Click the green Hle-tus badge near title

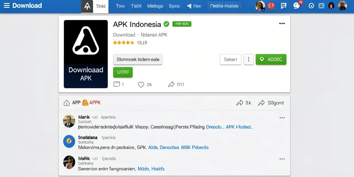click(182, 24)
